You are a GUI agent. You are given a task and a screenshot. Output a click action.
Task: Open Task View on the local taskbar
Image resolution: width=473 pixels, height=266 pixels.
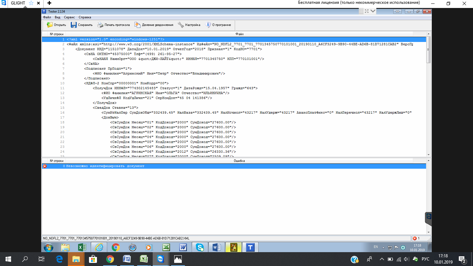(42, 259)
